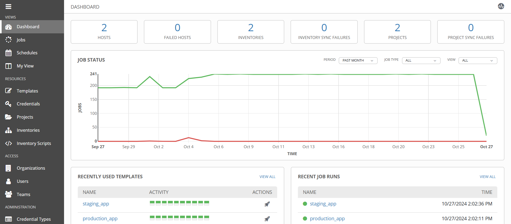Open production_app template link
Viewport: 511px width, 224px height.
tap(100, 219)
